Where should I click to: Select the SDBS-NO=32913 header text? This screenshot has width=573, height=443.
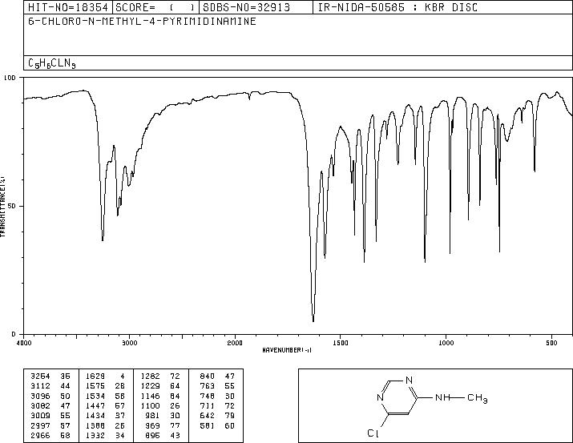click(x=246, y=7)
